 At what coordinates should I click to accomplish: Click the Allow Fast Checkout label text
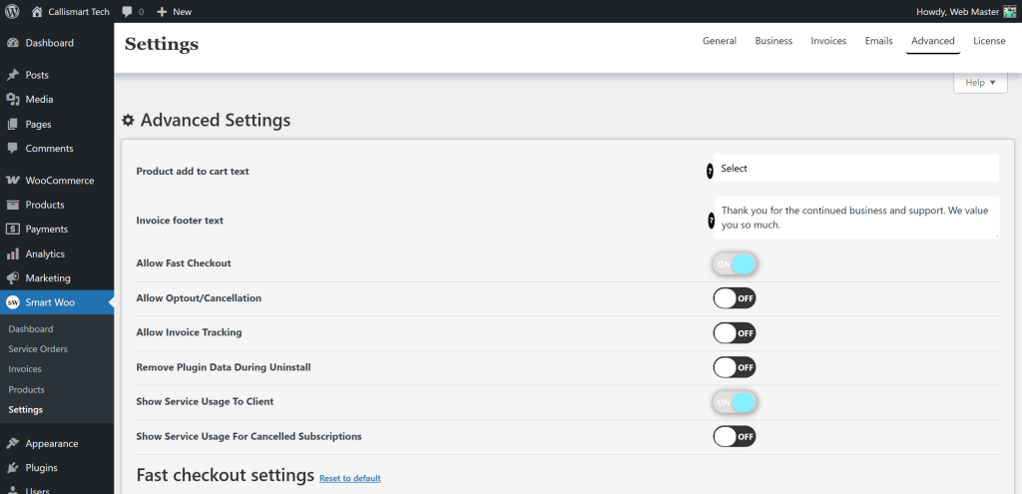tap(184, 263)
